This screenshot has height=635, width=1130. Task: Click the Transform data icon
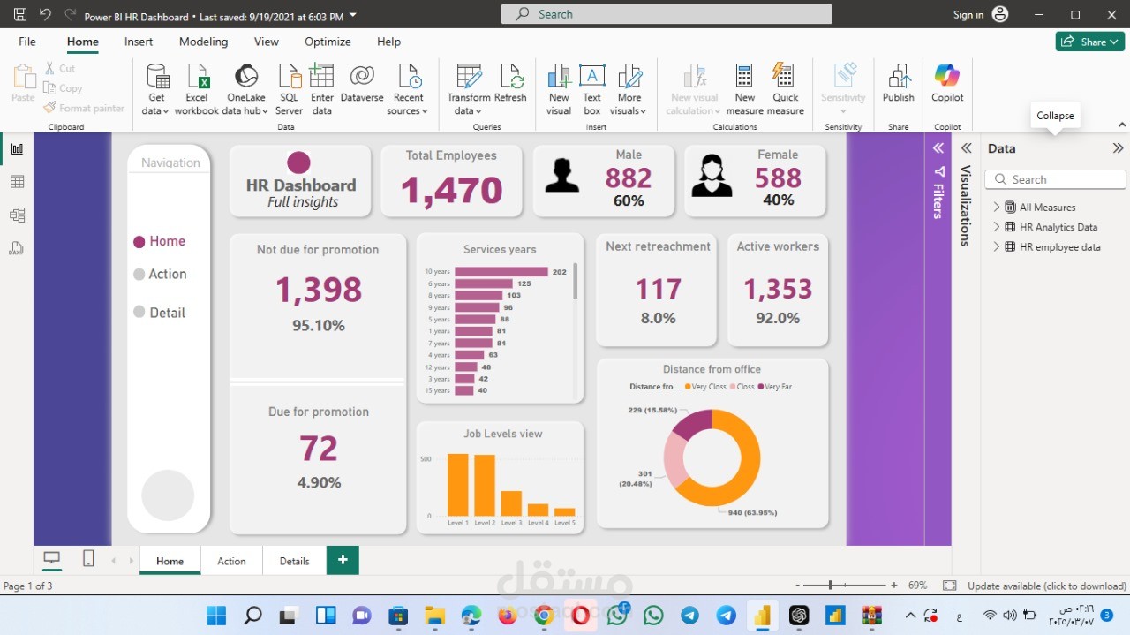468,90
